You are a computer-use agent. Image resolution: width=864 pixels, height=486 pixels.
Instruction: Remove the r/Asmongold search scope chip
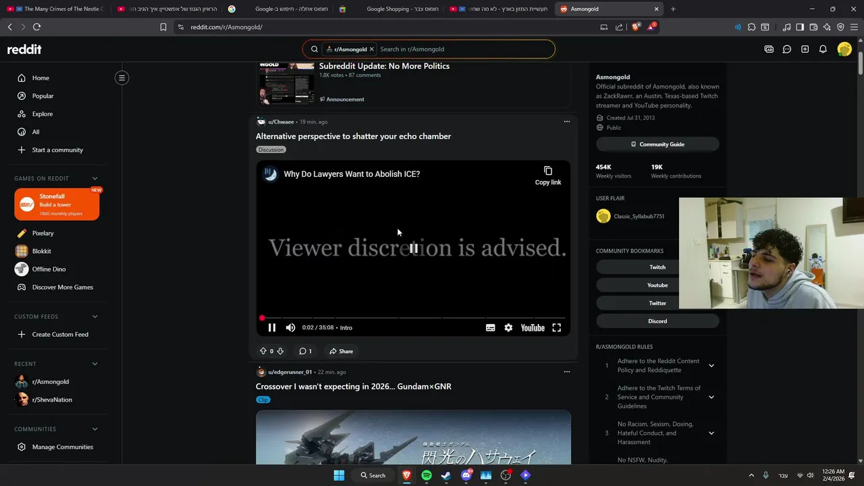point(371,49)
